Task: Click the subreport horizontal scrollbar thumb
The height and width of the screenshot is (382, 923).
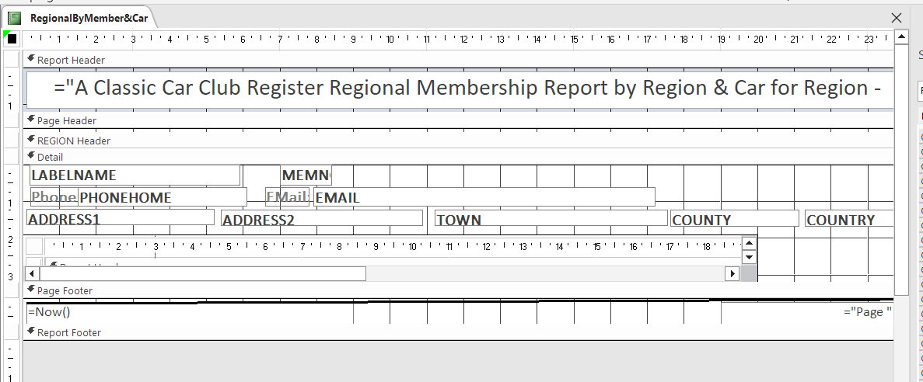Action: pyautogui.click(x=202, y=273)
